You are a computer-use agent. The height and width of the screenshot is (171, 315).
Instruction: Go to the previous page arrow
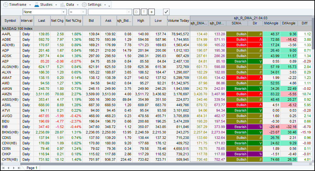click(8, 168)
